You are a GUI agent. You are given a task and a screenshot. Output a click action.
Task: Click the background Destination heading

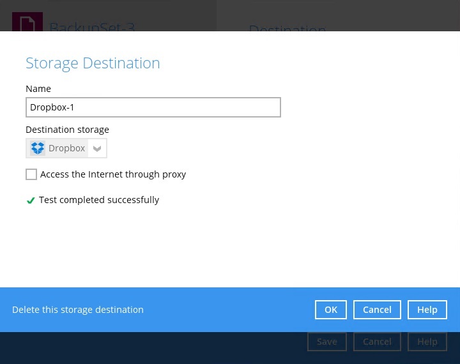click(x=287, y=29)
